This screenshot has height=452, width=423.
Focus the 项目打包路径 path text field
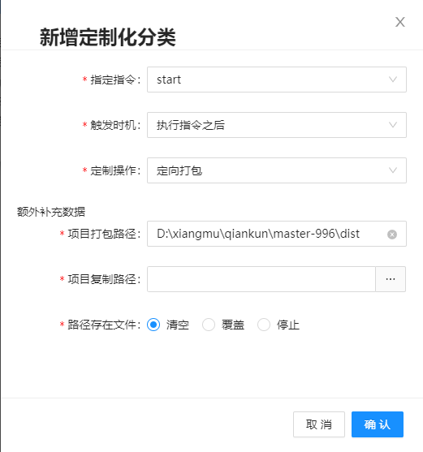(x=277, y=234)
